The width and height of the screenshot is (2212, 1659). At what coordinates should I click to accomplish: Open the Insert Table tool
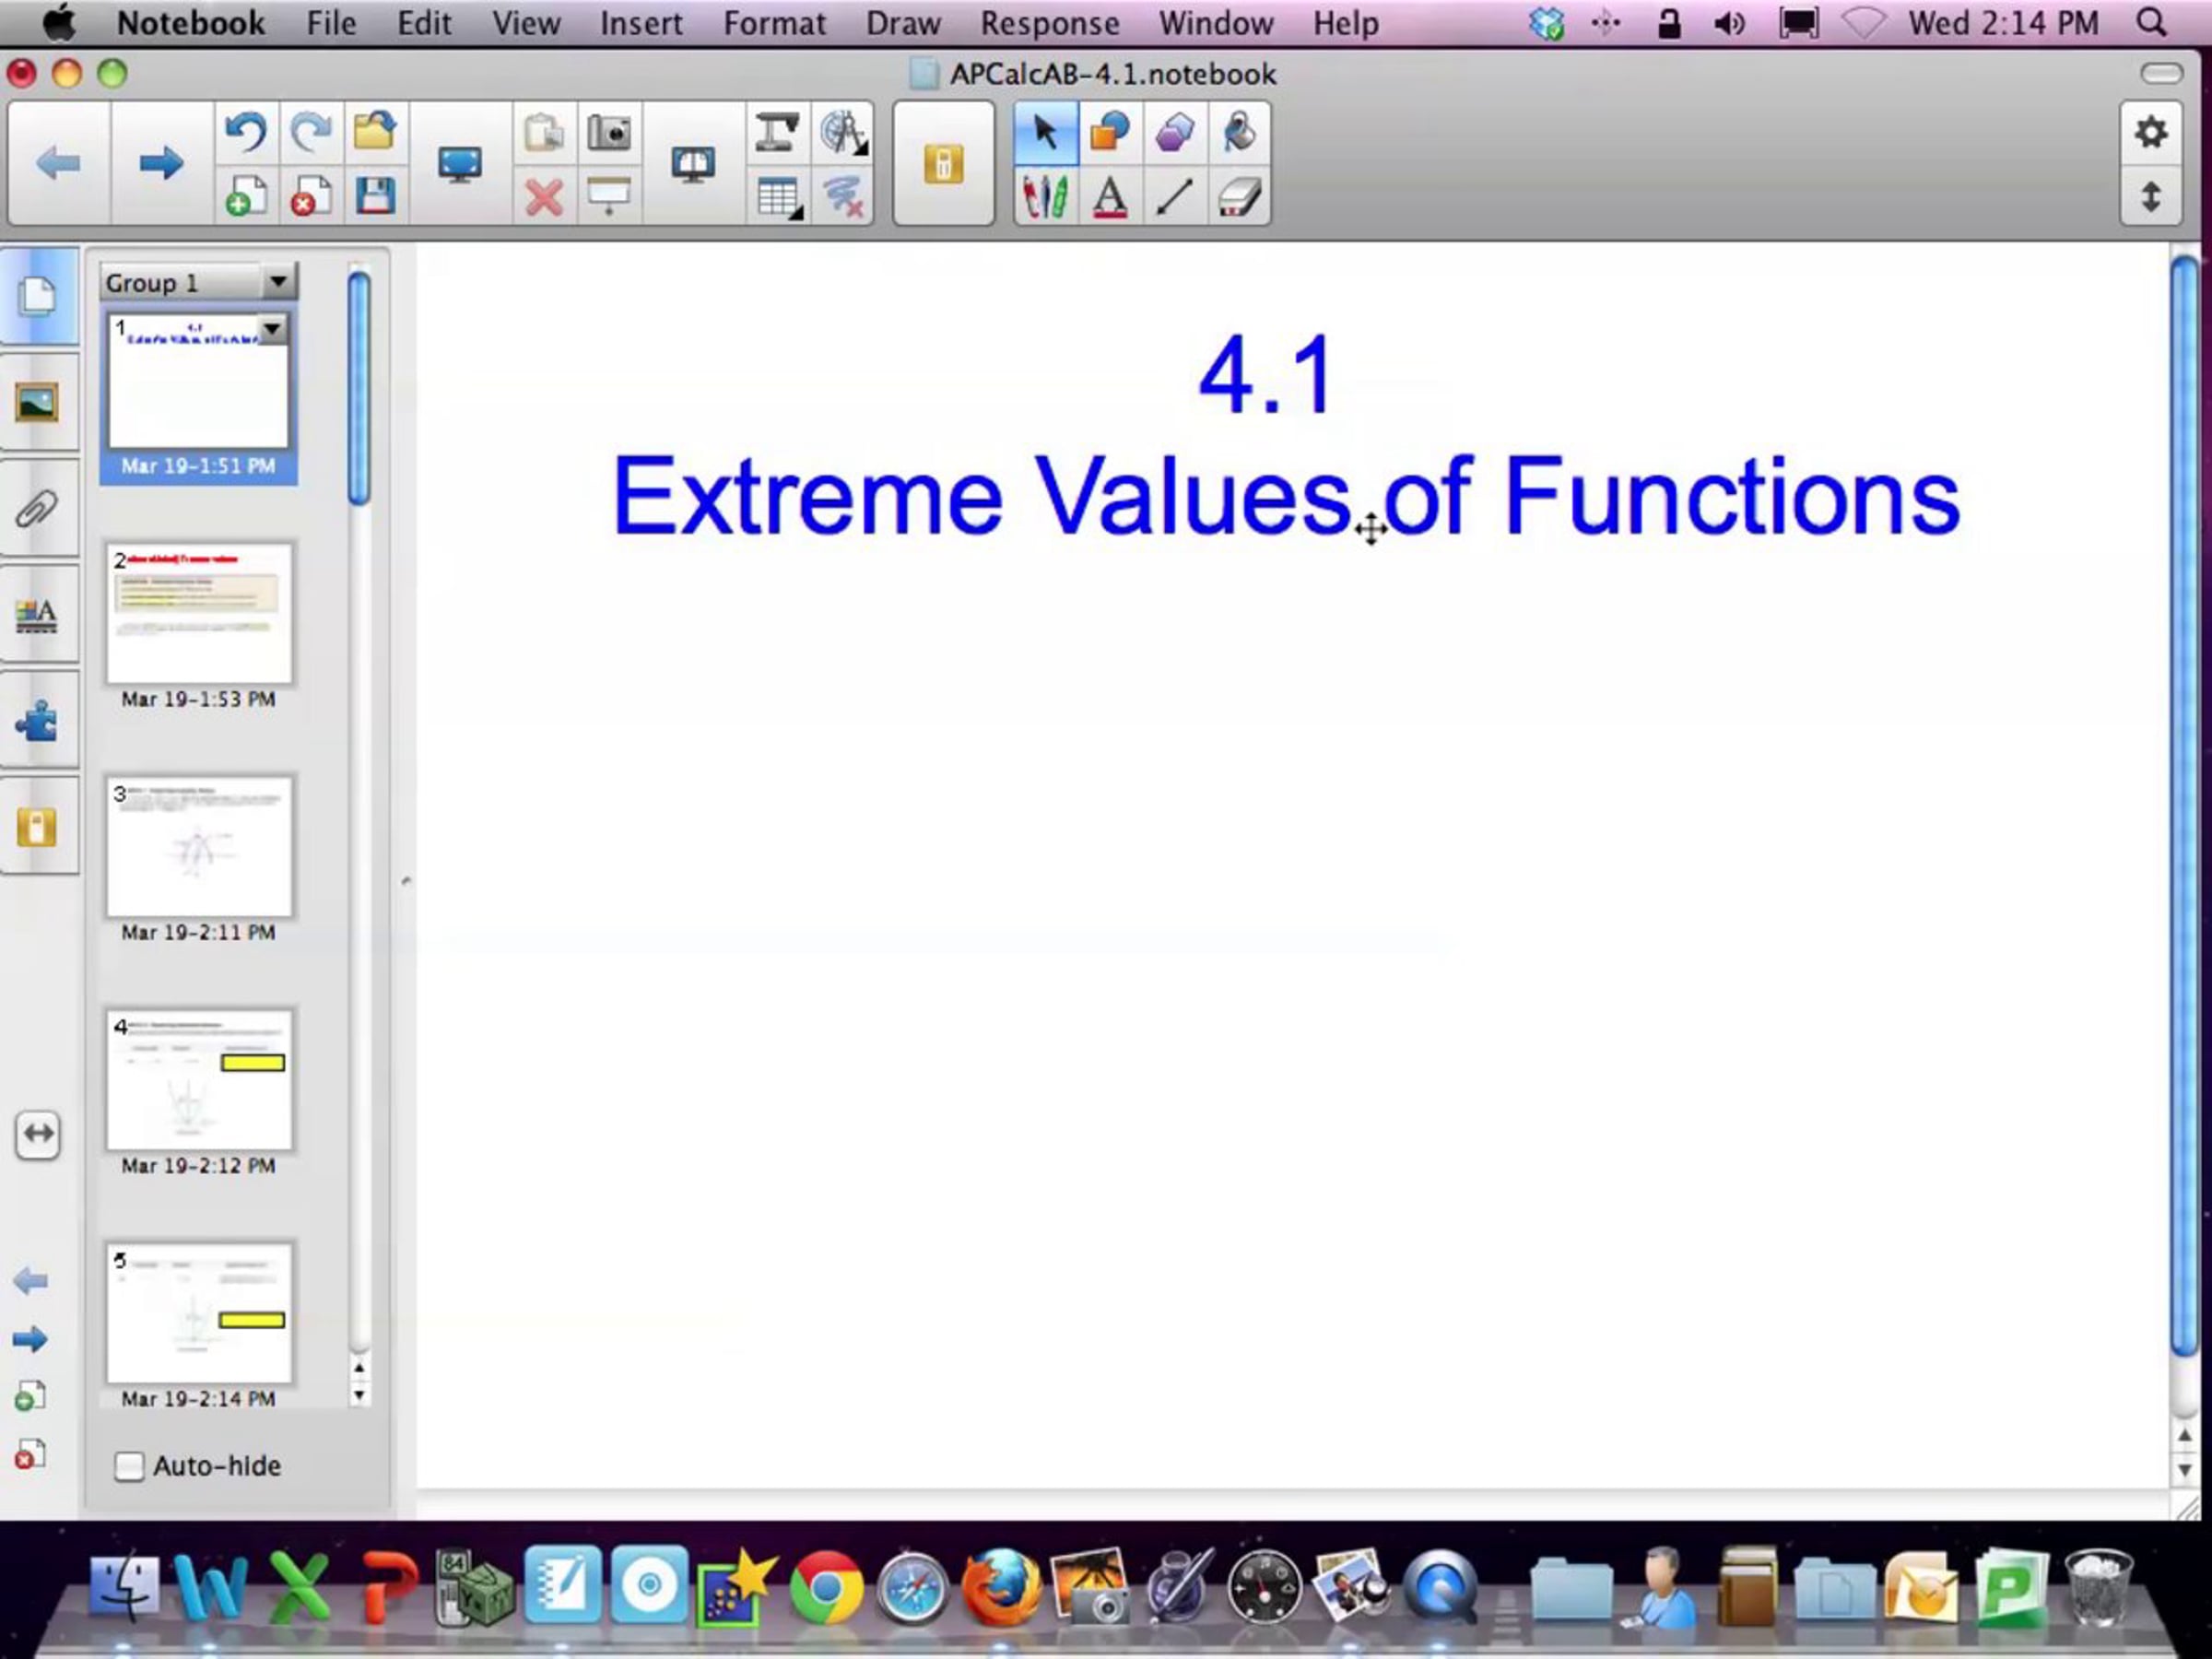pos(778,196)
